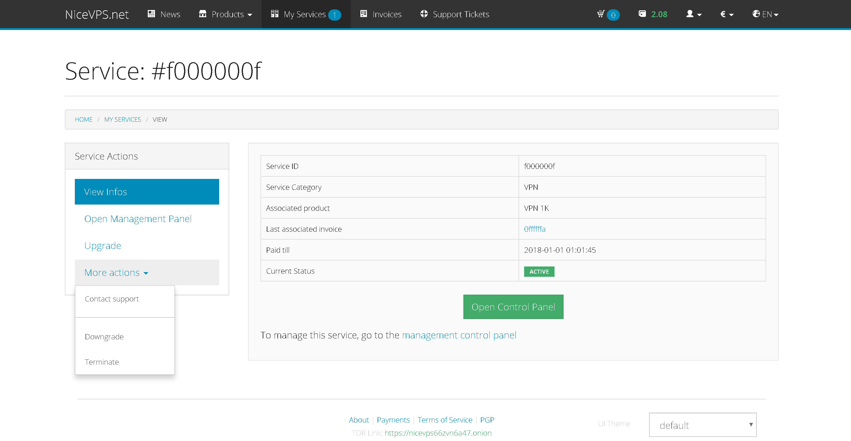Click the wallet balance icon
The height and width of the screenshot is (441, 851).
[x=642, y=14]
